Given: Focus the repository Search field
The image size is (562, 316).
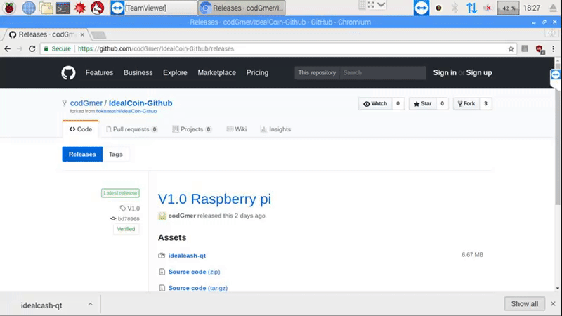Looking at the screenshot, I should [x=383, y=73].
